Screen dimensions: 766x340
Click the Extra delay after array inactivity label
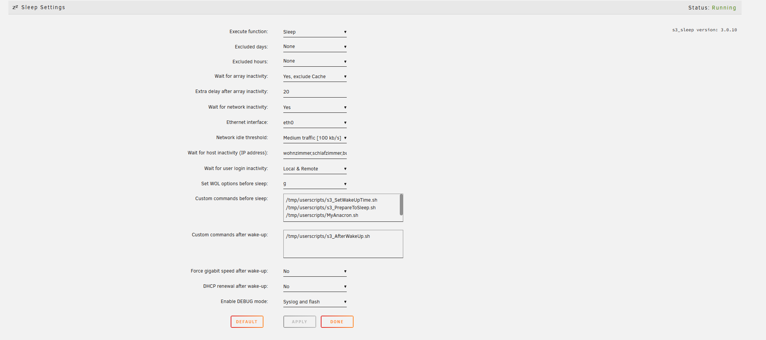[231, 91]
